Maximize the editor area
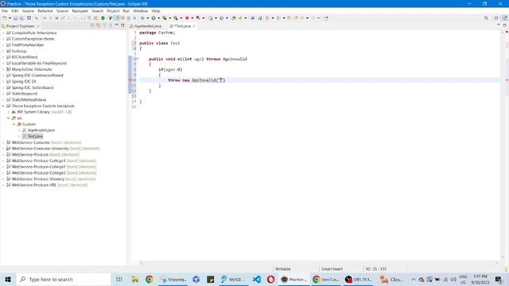Image resolution: width=509 pixels, height=286 pixels. (505, 25)
